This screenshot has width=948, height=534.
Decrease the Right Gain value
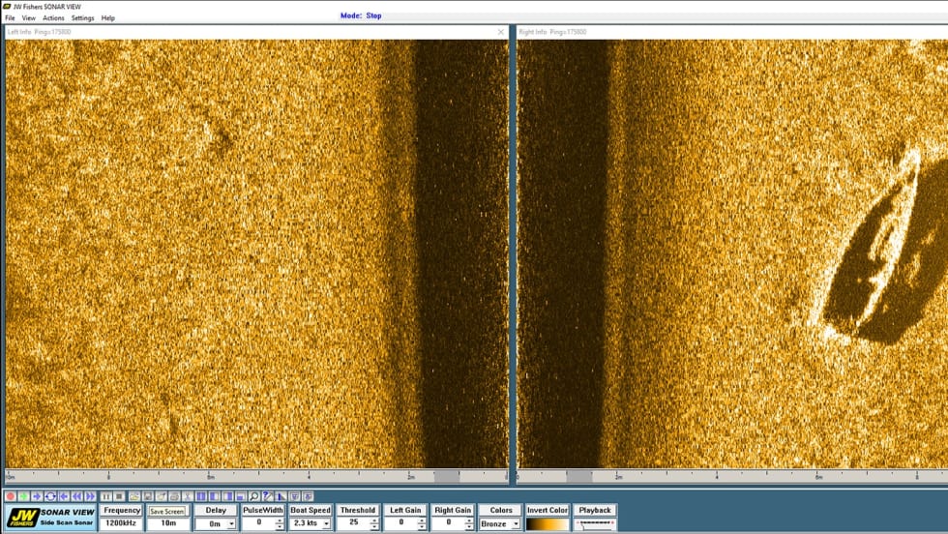469,526
